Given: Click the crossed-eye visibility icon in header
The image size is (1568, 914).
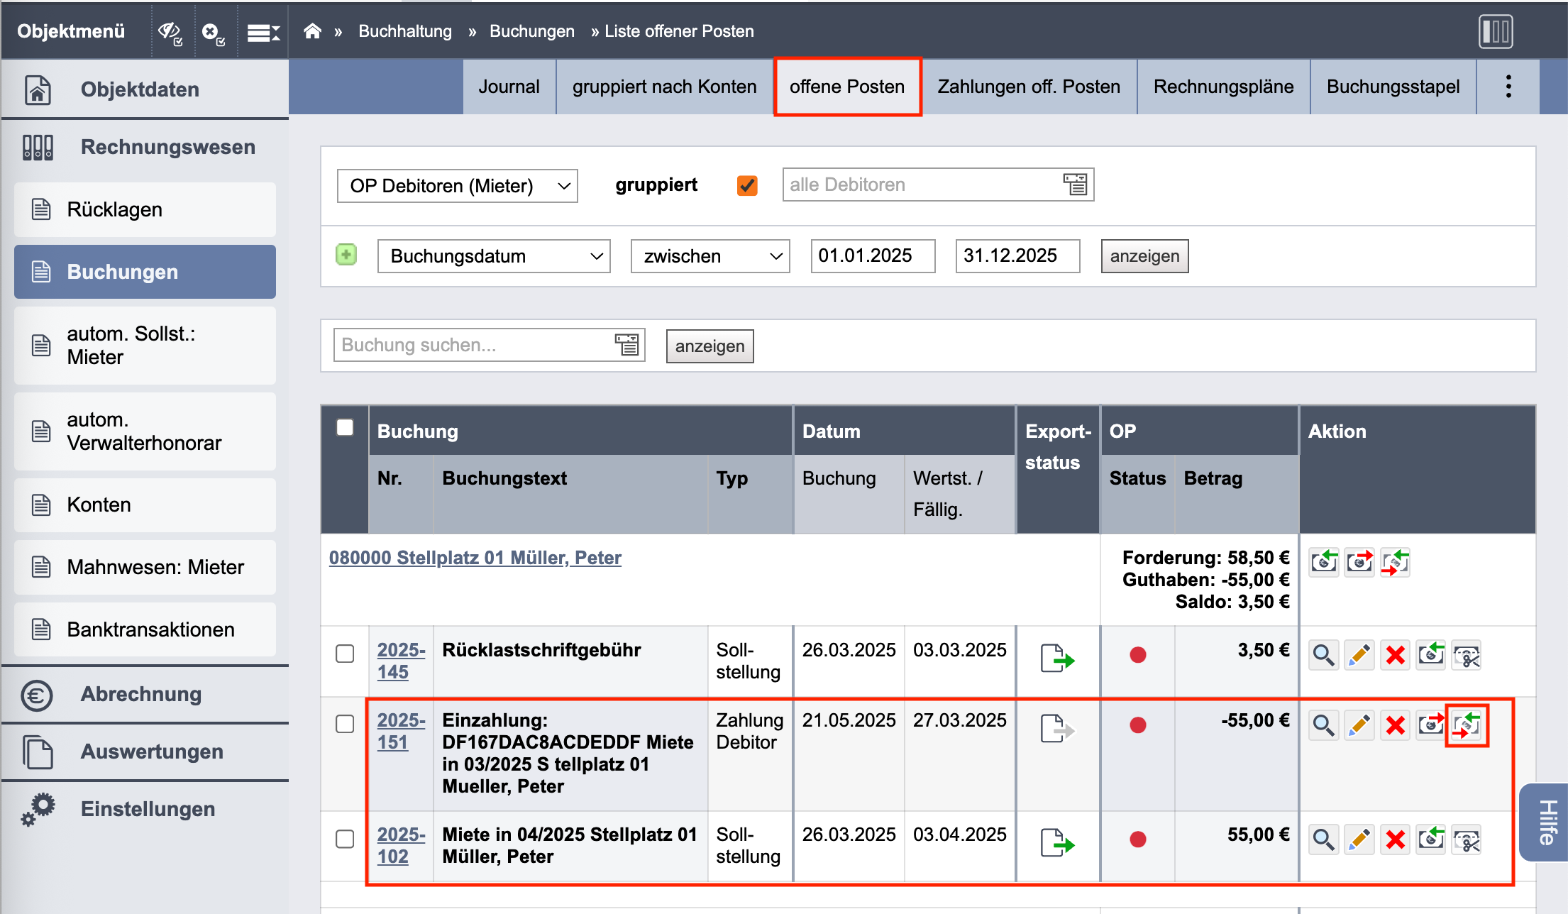Looking at the screenshot, I should click(170, 32).
